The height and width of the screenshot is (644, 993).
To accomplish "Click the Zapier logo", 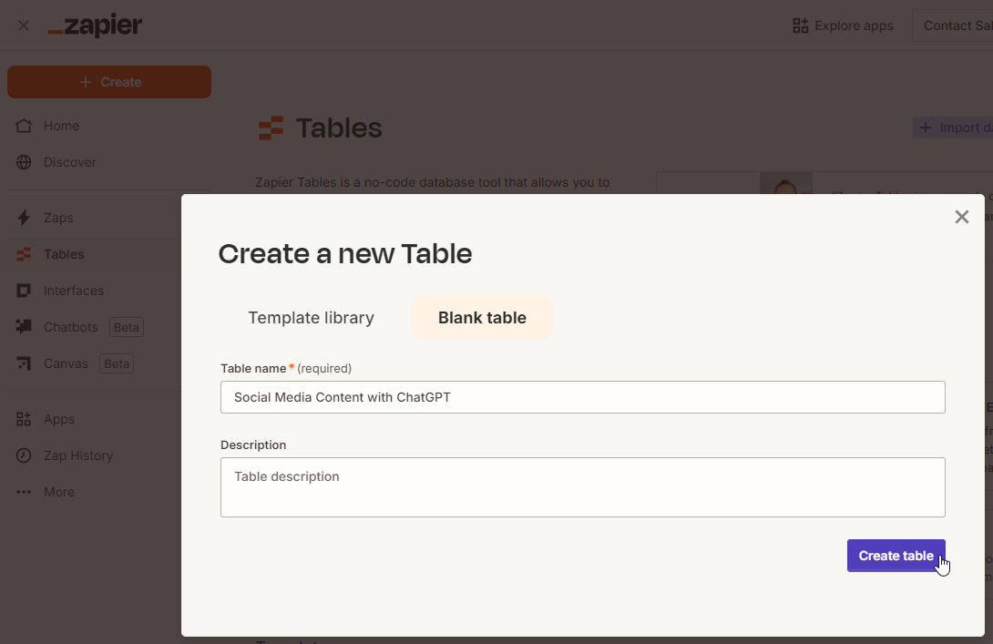I will [95, 26].
